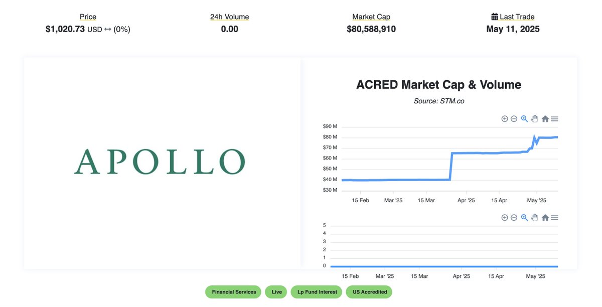Zoom in on the volume chart
The width and height of the screenshot is (602, 307).
[505, 218]
